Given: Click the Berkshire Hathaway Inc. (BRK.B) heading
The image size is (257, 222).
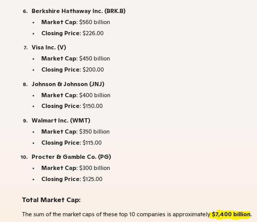Looking at the screenshot, I should click(x=78, y=11).
